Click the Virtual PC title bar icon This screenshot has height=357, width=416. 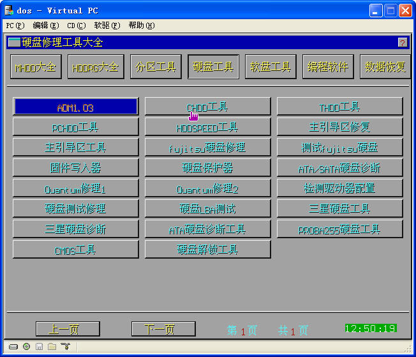tap(9, 11)
